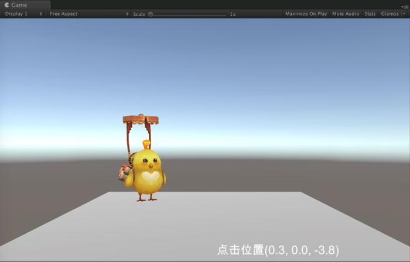
Task: Click the Gizmos button label
Action: (388, 13)
